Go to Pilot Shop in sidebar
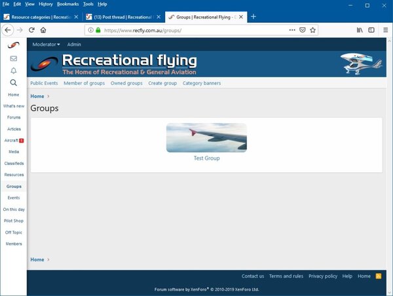This screenshot has height=296, width=393. (x=13, y=221)
